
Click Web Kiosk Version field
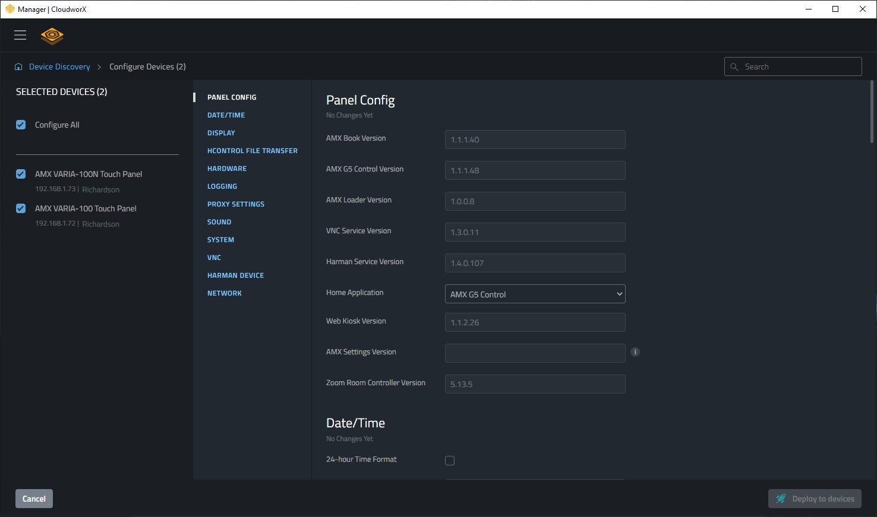[535, 322]
